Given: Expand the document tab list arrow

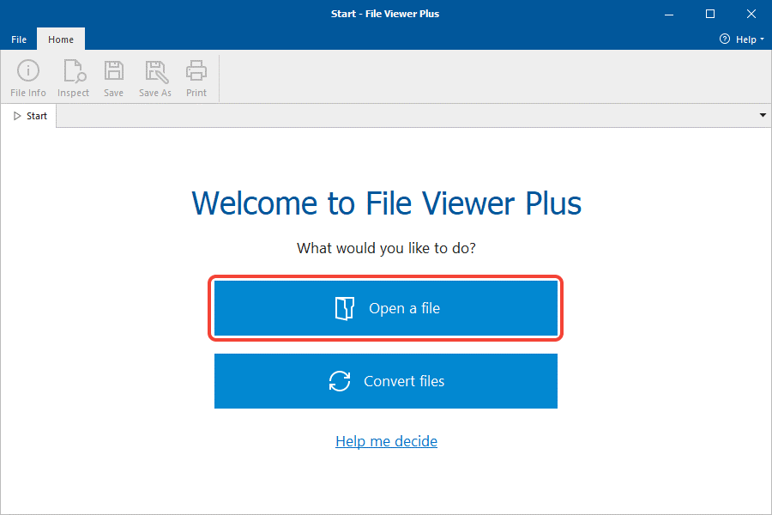Looking at the screenshot, I should click(x=763, y=115).
